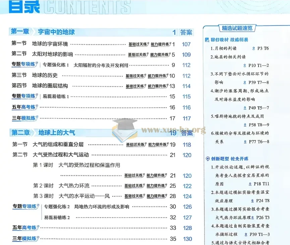Select the 局地热力环流的形成及影响 entry
The width and height of the screenshot is (290, 245).
(102, 207)
